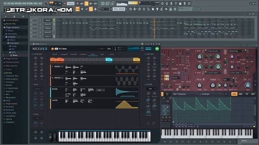Switch to the arpeggiator tab in Nexus
The height and width of the screenshot is (145, 259).
[64, 54]
